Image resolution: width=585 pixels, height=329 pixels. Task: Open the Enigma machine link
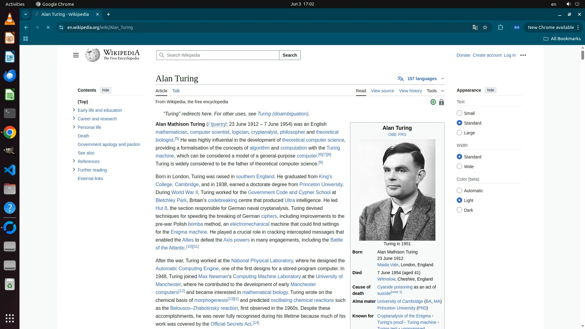point(189,232)
